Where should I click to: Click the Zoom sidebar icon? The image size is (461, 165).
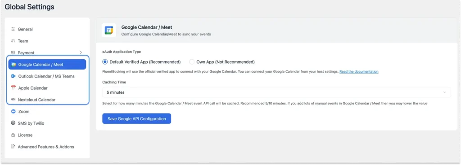pyautogui.click(x=13, y=112)
